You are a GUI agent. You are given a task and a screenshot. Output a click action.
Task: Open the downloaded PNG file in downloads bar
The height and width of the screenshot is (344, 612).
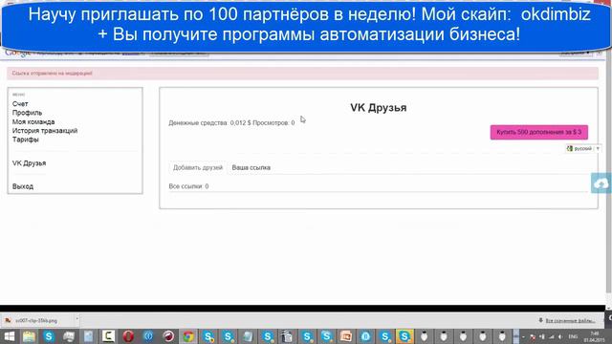[36, 321]
